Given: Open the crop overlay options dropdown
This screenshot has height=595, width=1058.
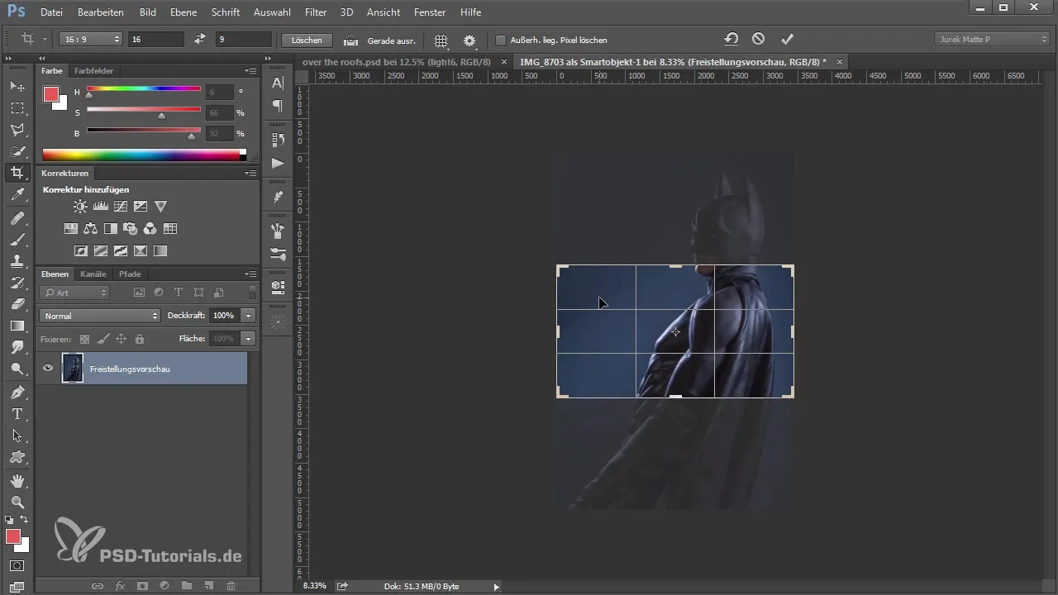Looking at the screenshot, I should pos(441,40).
